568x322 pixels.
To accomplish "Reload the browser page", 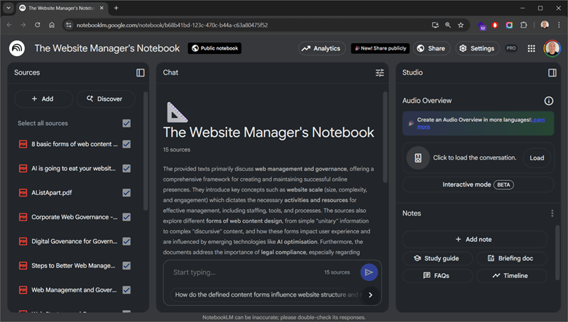I will tap(38, 25).
